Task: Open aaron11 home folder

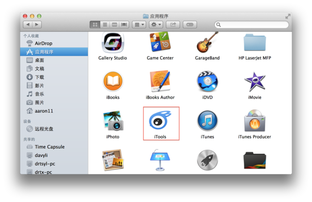Action: pos(54,111)
